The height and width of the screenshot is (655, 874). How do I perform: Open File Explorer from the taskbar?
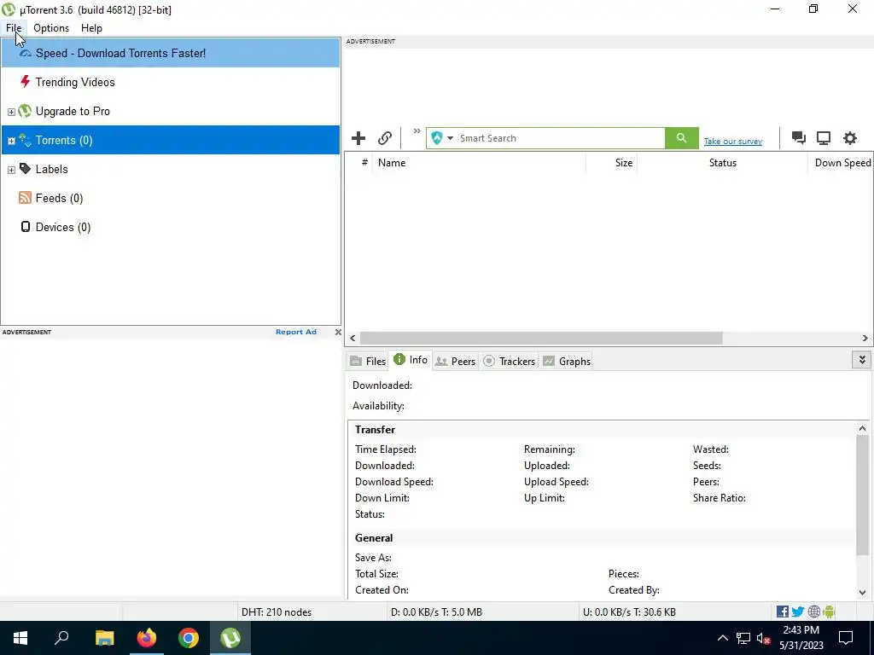coord(104,638)
